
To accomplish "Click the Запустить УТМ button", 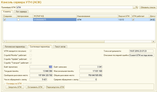I will [15, 87].
